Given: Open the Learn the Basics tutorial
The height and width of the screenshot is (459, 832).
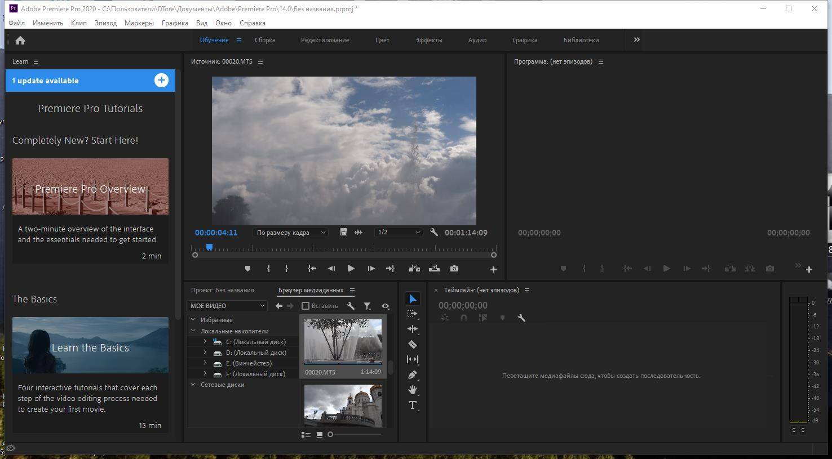Looking at the screenshot, I should point(90,345).
